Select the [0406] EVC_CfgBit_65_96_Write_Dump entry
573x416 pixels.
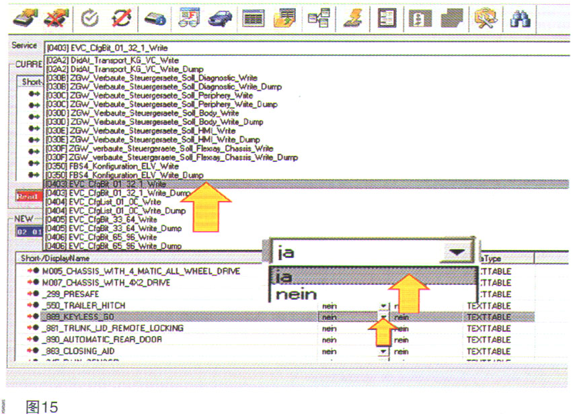click(x=114, y=246)
